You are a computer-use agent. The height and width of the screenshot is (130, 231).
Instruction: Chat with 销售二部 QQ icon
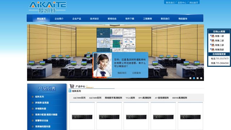coord(212,40)
